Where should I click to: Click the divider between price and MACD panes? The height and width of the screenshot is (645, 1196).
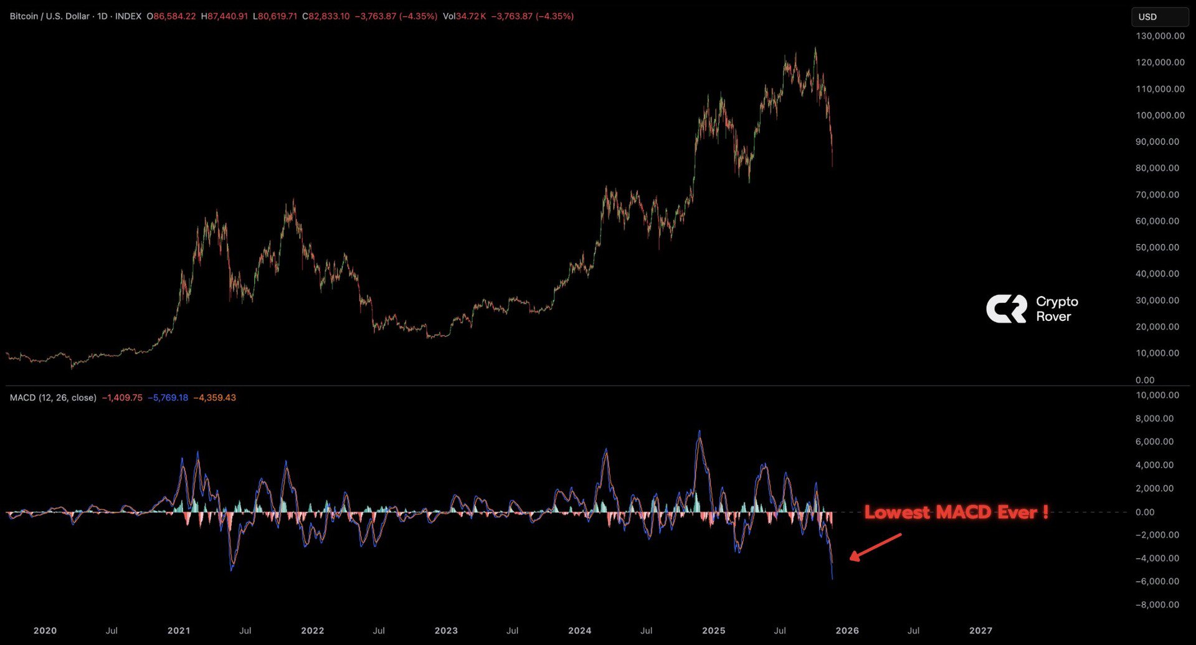pyautogui.click(x=561, y=386)
